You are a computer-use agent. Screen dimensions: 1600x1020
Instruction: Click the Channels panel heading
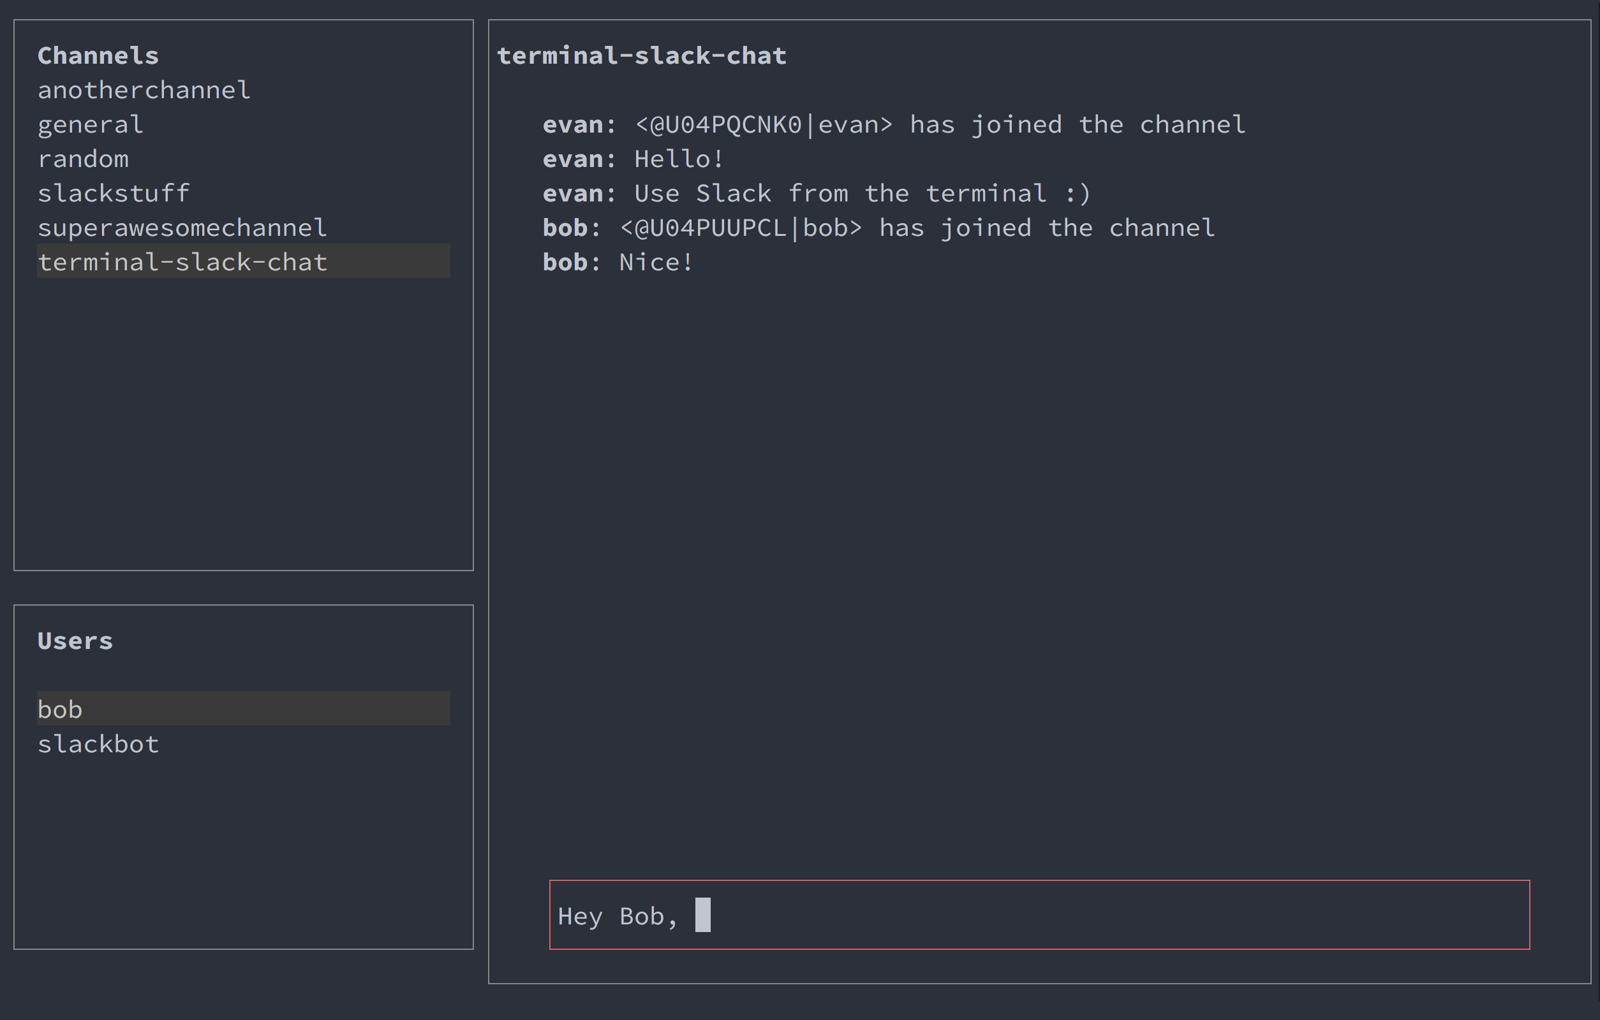coord(98,56)
